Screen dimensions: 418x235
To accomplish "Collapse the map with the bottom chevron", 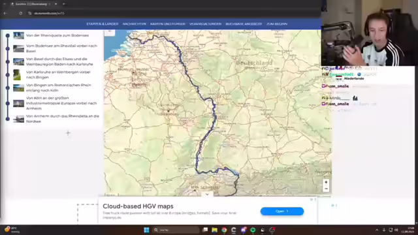I will pyautogui.click(x=207, y=195).
